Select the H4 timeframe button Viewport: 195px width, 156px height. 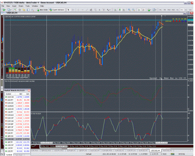click(x=182, y=10)
